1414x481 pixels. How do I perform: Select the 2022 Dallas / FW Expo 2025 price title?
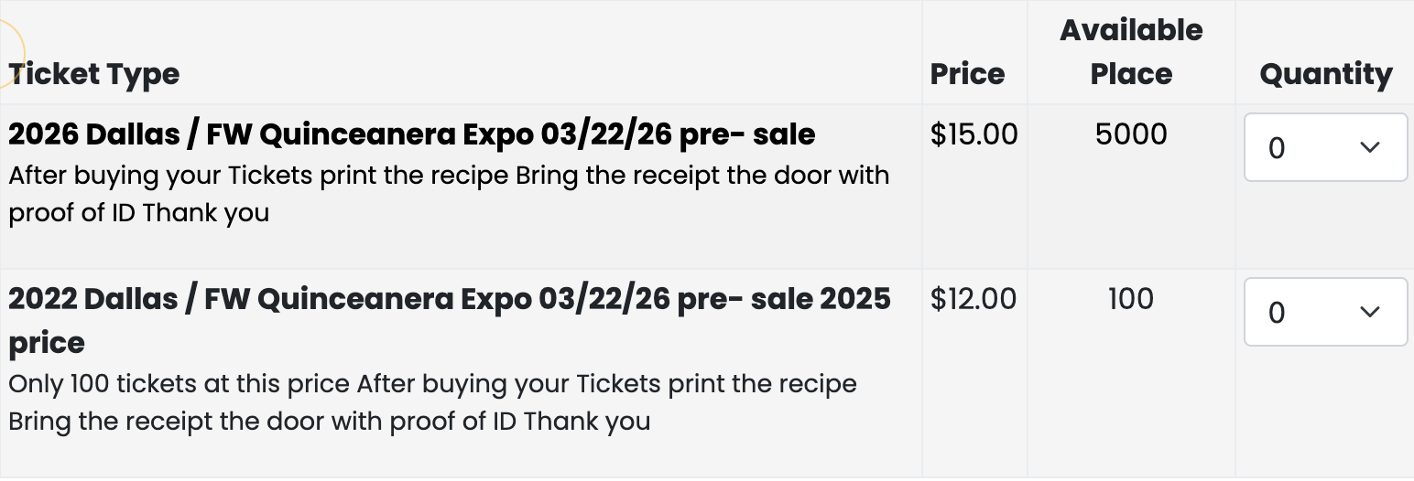[x=449, y=299]
